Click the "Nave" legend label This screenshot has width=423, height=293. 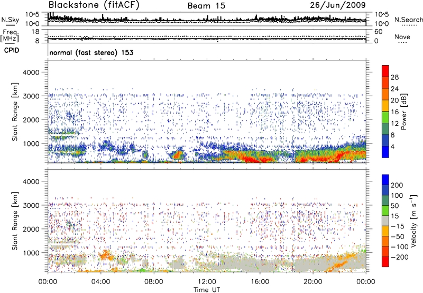[x=402, y=36]
